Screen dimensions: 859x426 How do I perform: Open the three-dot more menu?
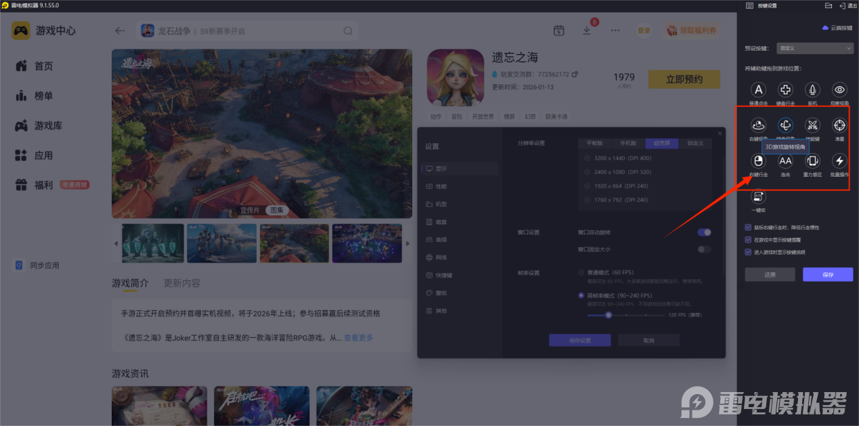[x=615, y=30]
